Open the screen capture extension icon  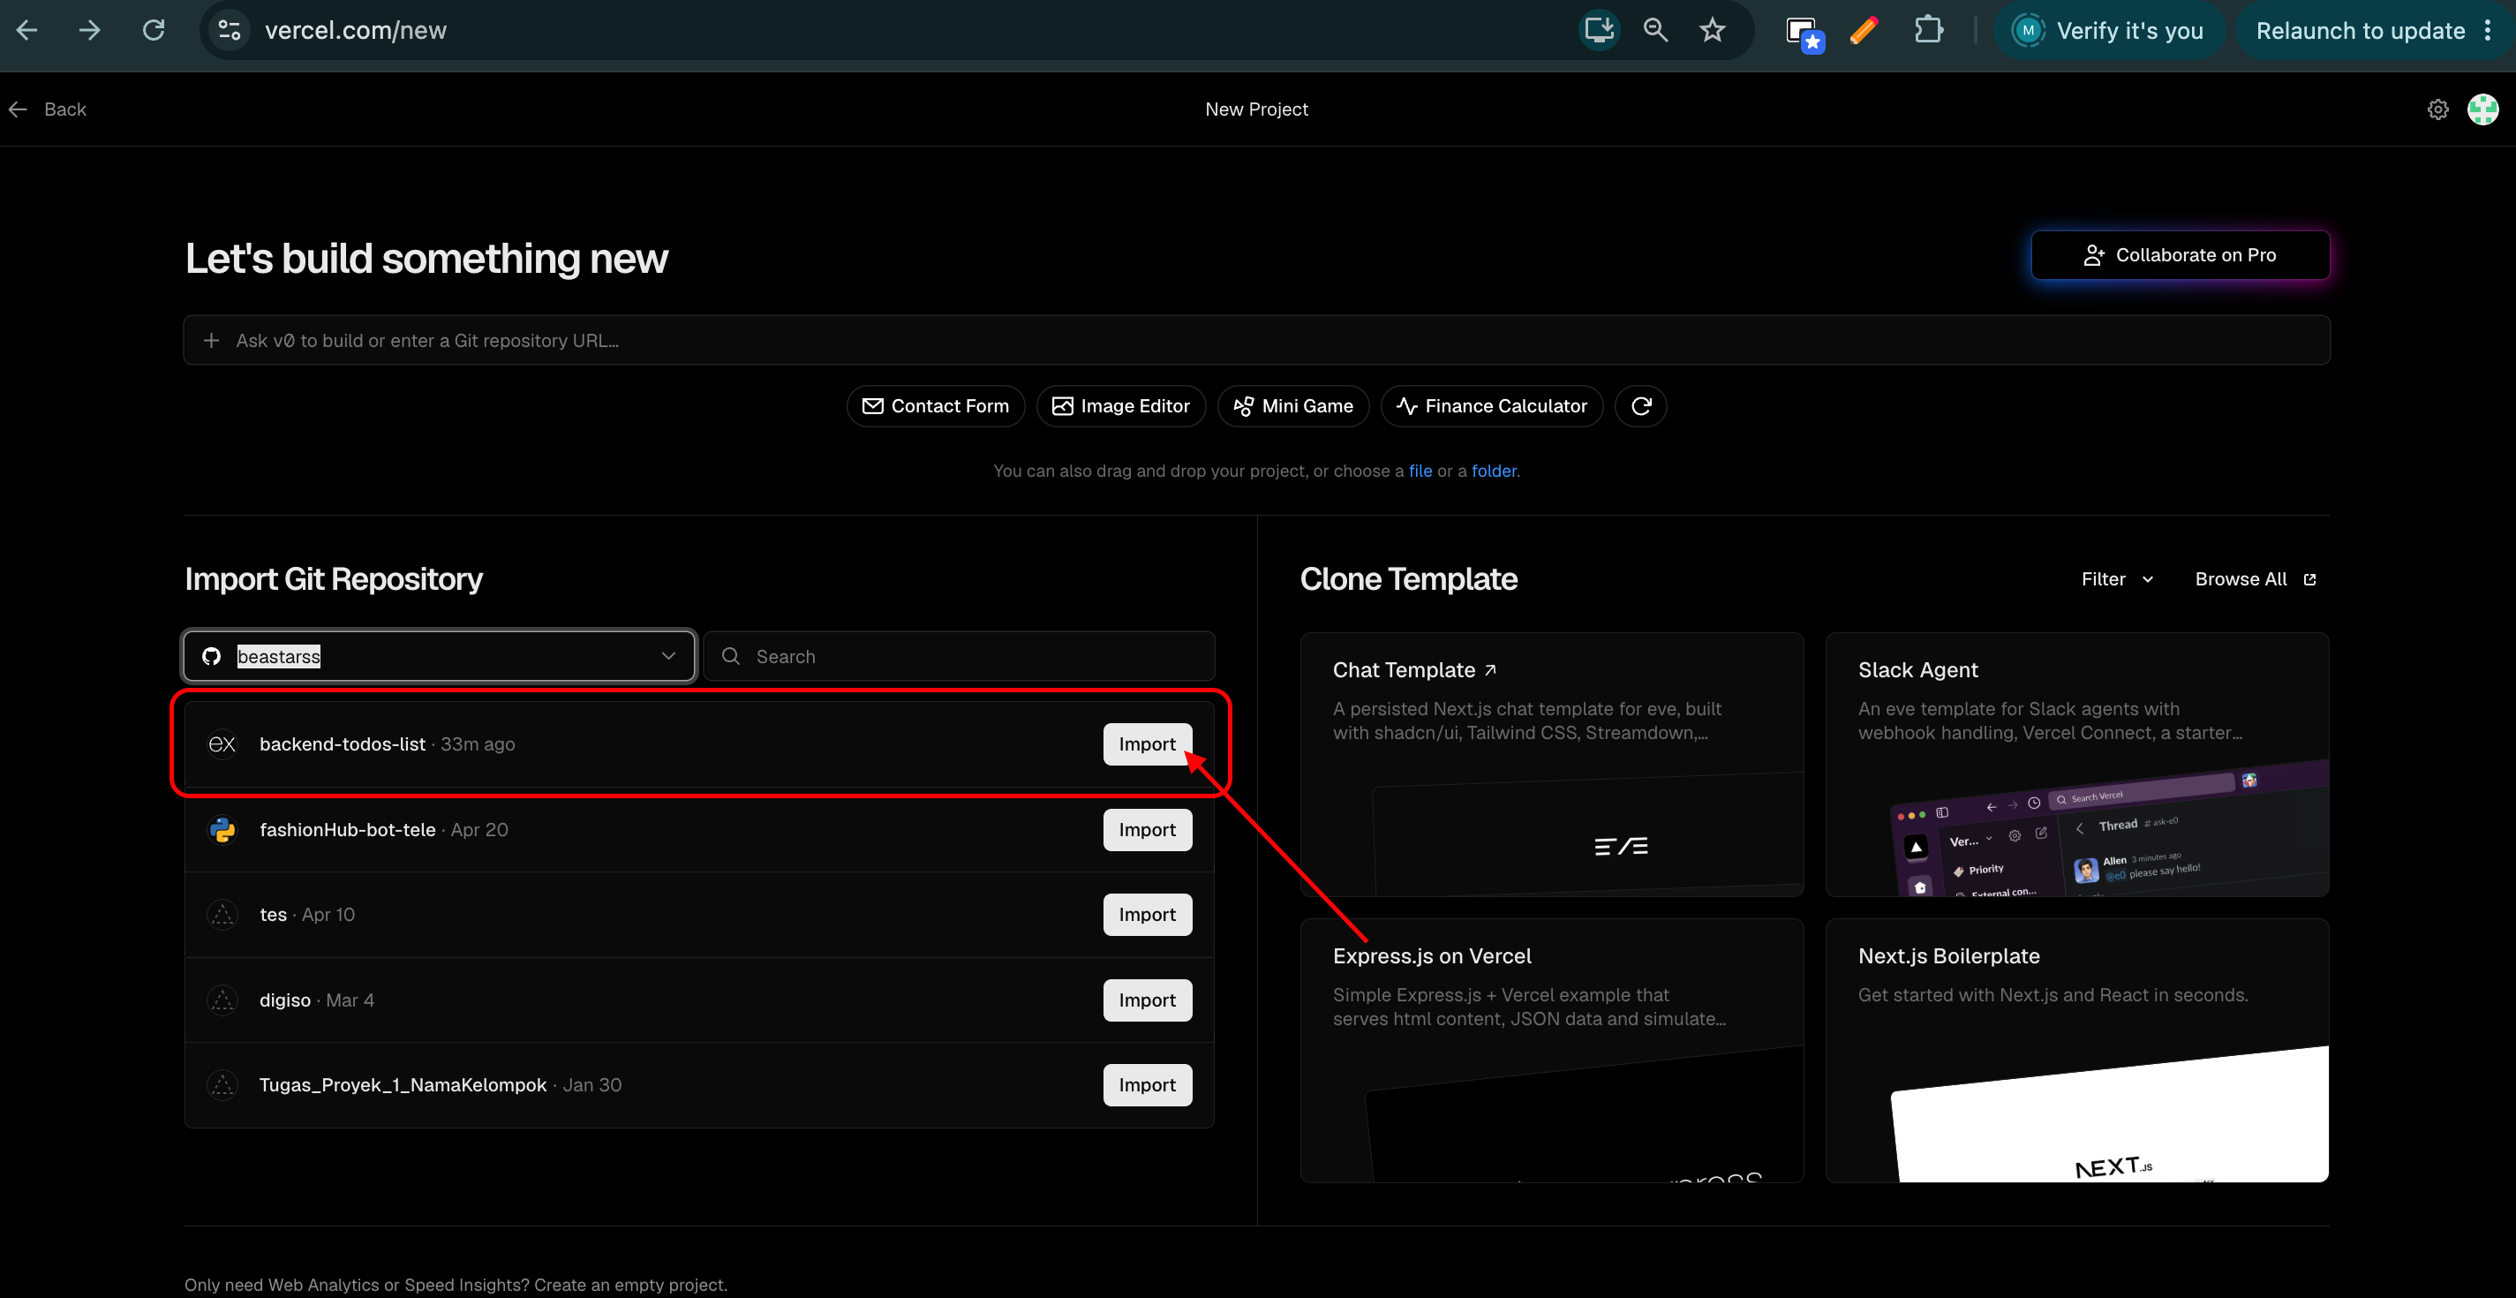tap(1804, 33)
